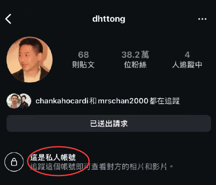The height and width of the screenshot is (185, 216).
Task: Tap the 追蹤這個帳號即可查看 description text
Action: pyautogui.click(x=101, y=167)
